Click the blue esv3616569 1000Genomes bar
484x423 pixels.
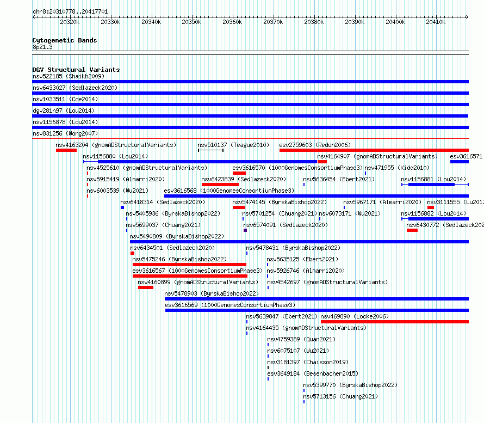coord(317,310)
